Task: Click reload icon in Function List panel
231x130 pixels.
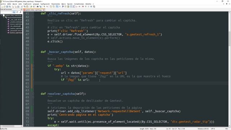Action: (17, 12)
